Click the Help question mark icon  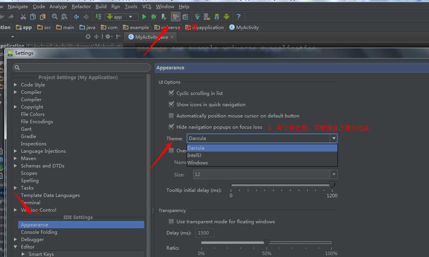click(x=239, y=17)
